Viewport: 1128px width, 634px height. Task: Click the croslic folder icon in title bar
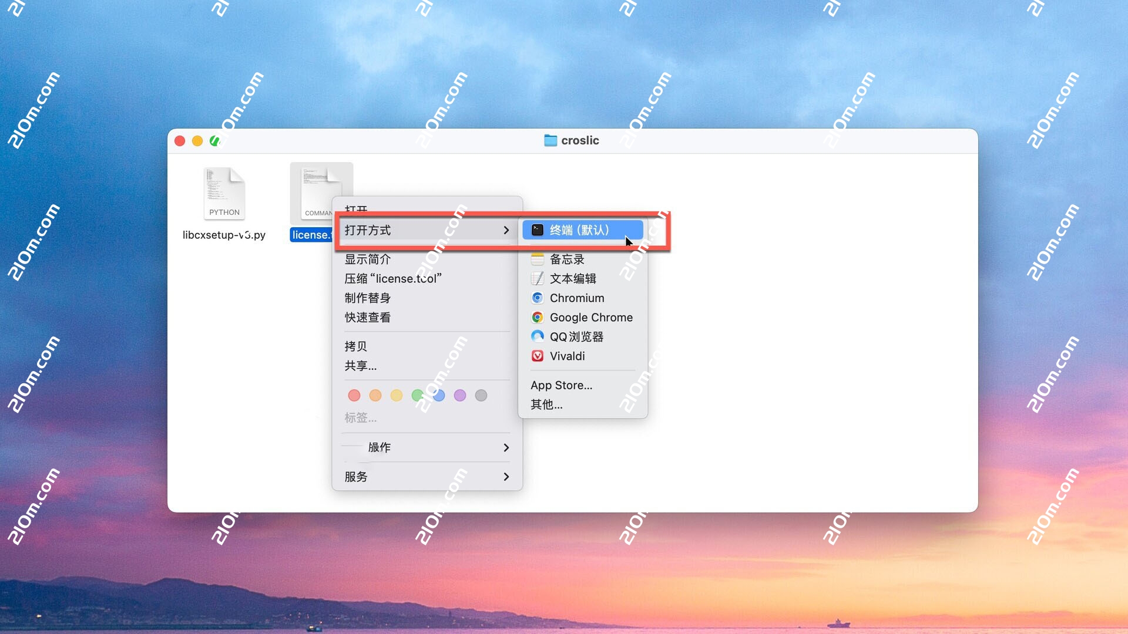(550, 140)
